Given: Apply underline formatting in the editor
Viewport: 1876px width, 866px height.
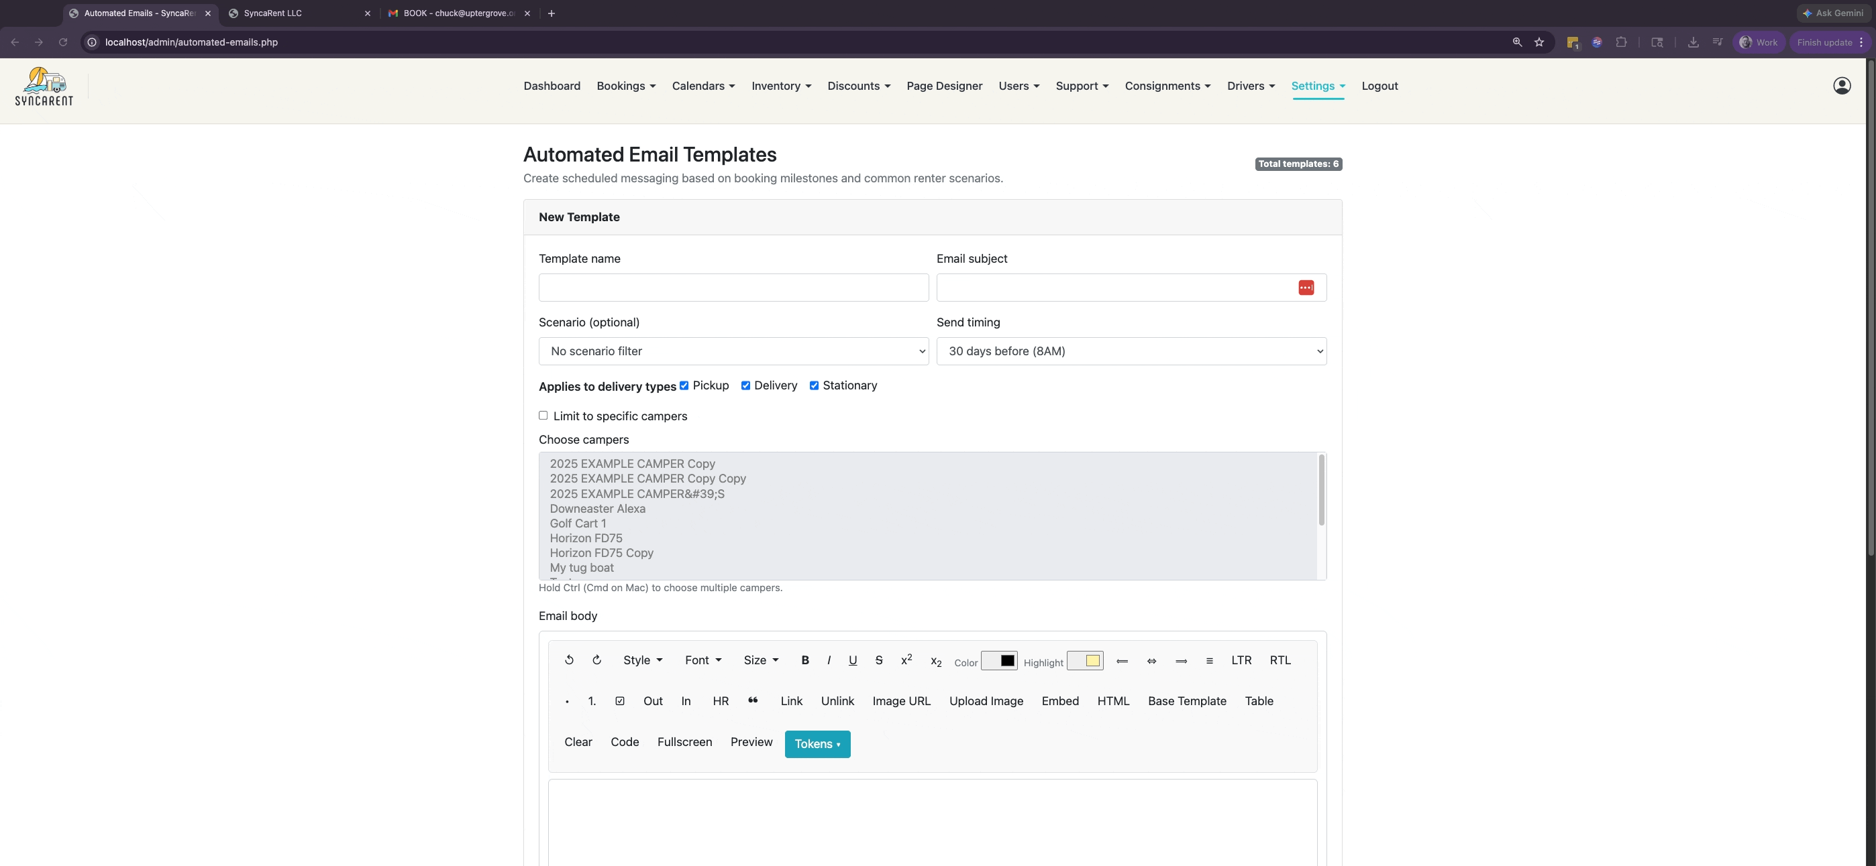Looking at the screenshot, I should click(x=852, y=660).
